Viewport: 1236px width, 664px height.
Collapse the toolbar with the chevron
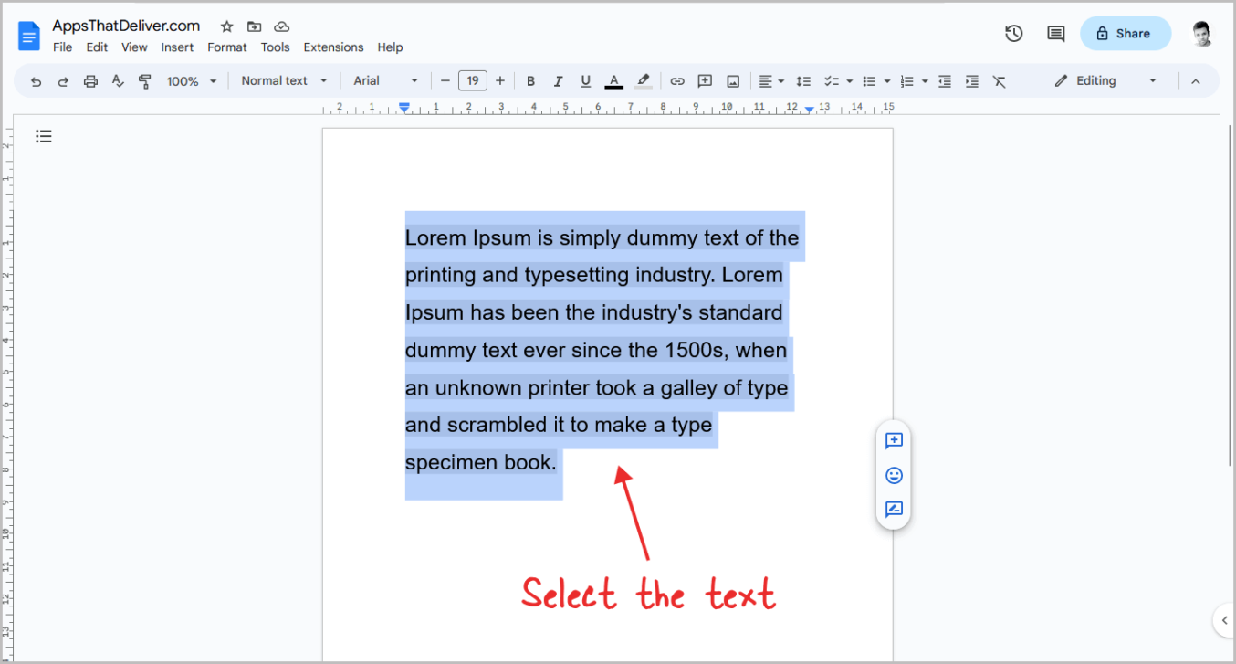1195,81
